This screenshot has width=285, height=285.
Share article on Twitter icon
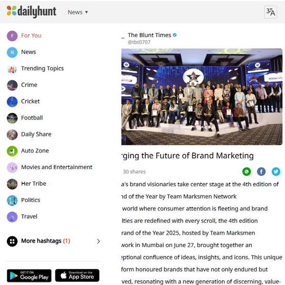pyautogui.click(x=275, y=171)
